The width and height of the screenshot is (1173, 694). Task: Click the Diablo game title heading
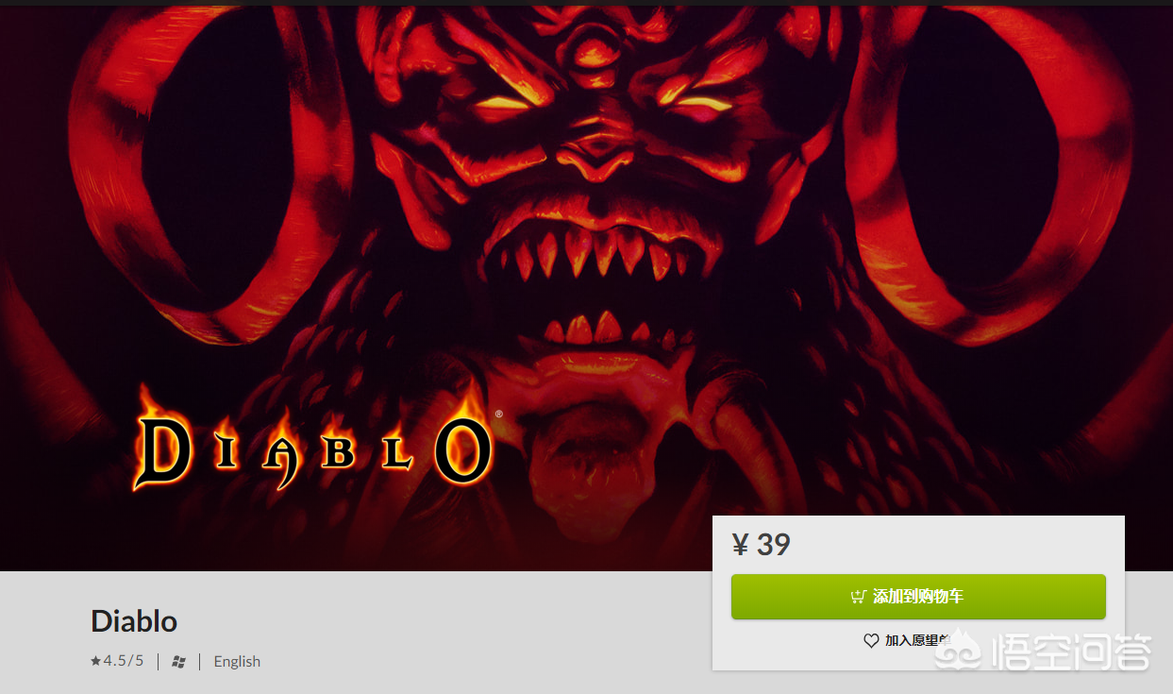[x=134, y=621]
